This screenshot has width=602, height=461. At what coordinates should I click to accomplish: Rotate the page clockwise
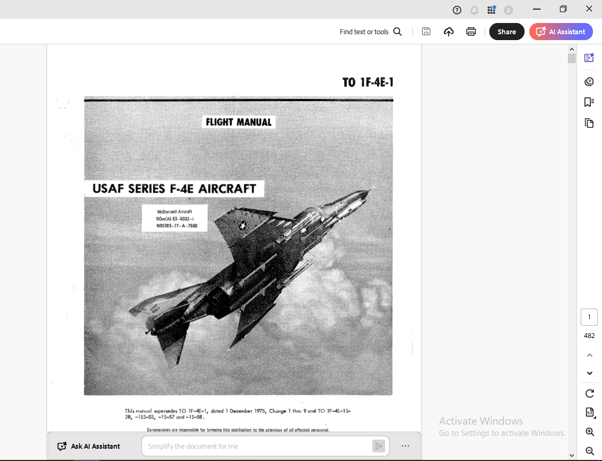pos(589,393)
